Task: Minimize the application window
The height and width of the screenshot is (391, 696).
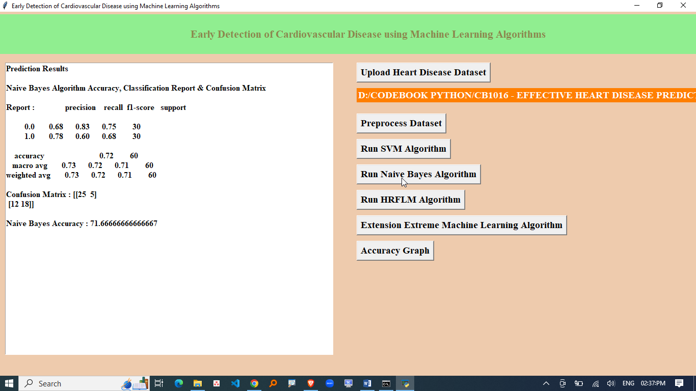Action: 637,6
